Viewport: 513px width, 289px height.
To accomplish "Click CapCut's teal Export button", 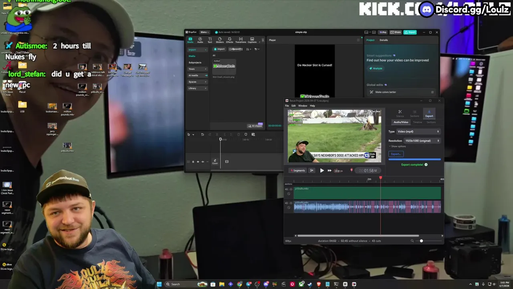I will tap(410, 32).
